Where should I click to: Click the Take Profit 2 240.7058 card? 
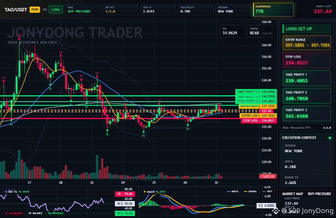coord(307,96)
